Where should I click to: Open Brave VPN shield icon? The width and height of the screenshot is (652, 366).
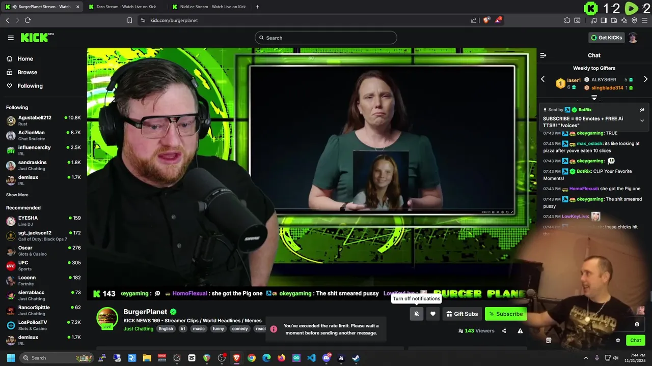point(634,20)
